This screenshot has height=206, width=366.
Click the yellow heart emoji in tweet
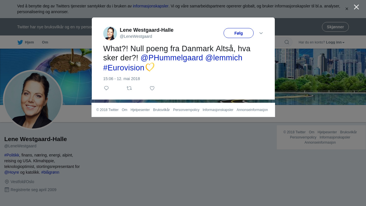[x=150, y=68]
